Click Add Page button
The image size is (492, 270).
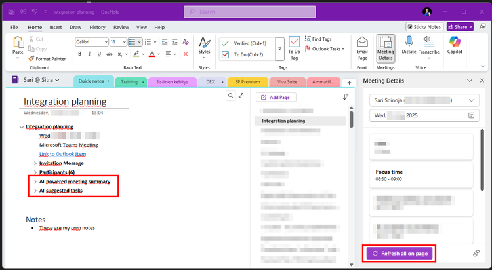[276, 97]
